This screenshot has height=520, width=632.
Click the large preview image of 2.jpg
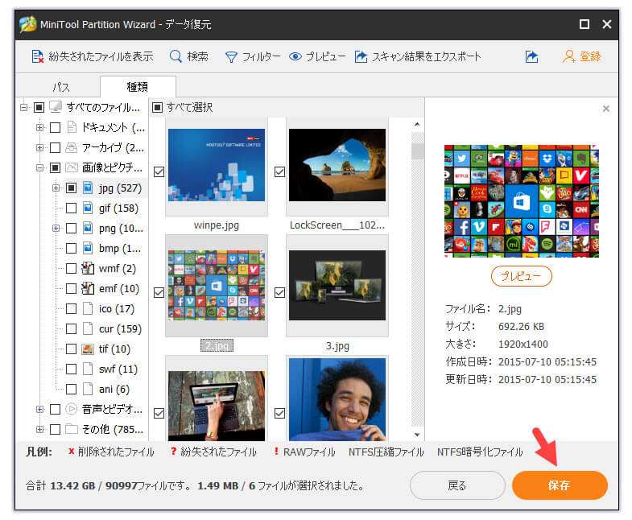521,201
